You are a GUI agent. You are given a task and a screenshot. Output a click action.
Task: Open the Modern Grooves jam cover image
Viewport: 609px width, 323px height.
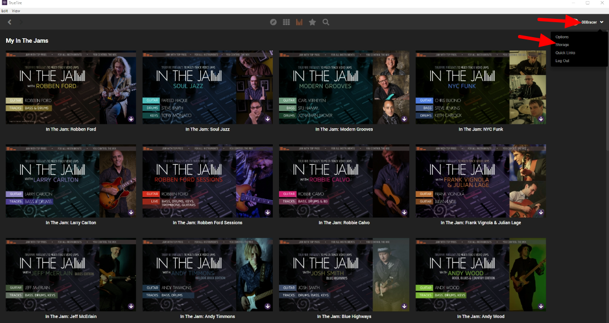[x=344, y=88]
